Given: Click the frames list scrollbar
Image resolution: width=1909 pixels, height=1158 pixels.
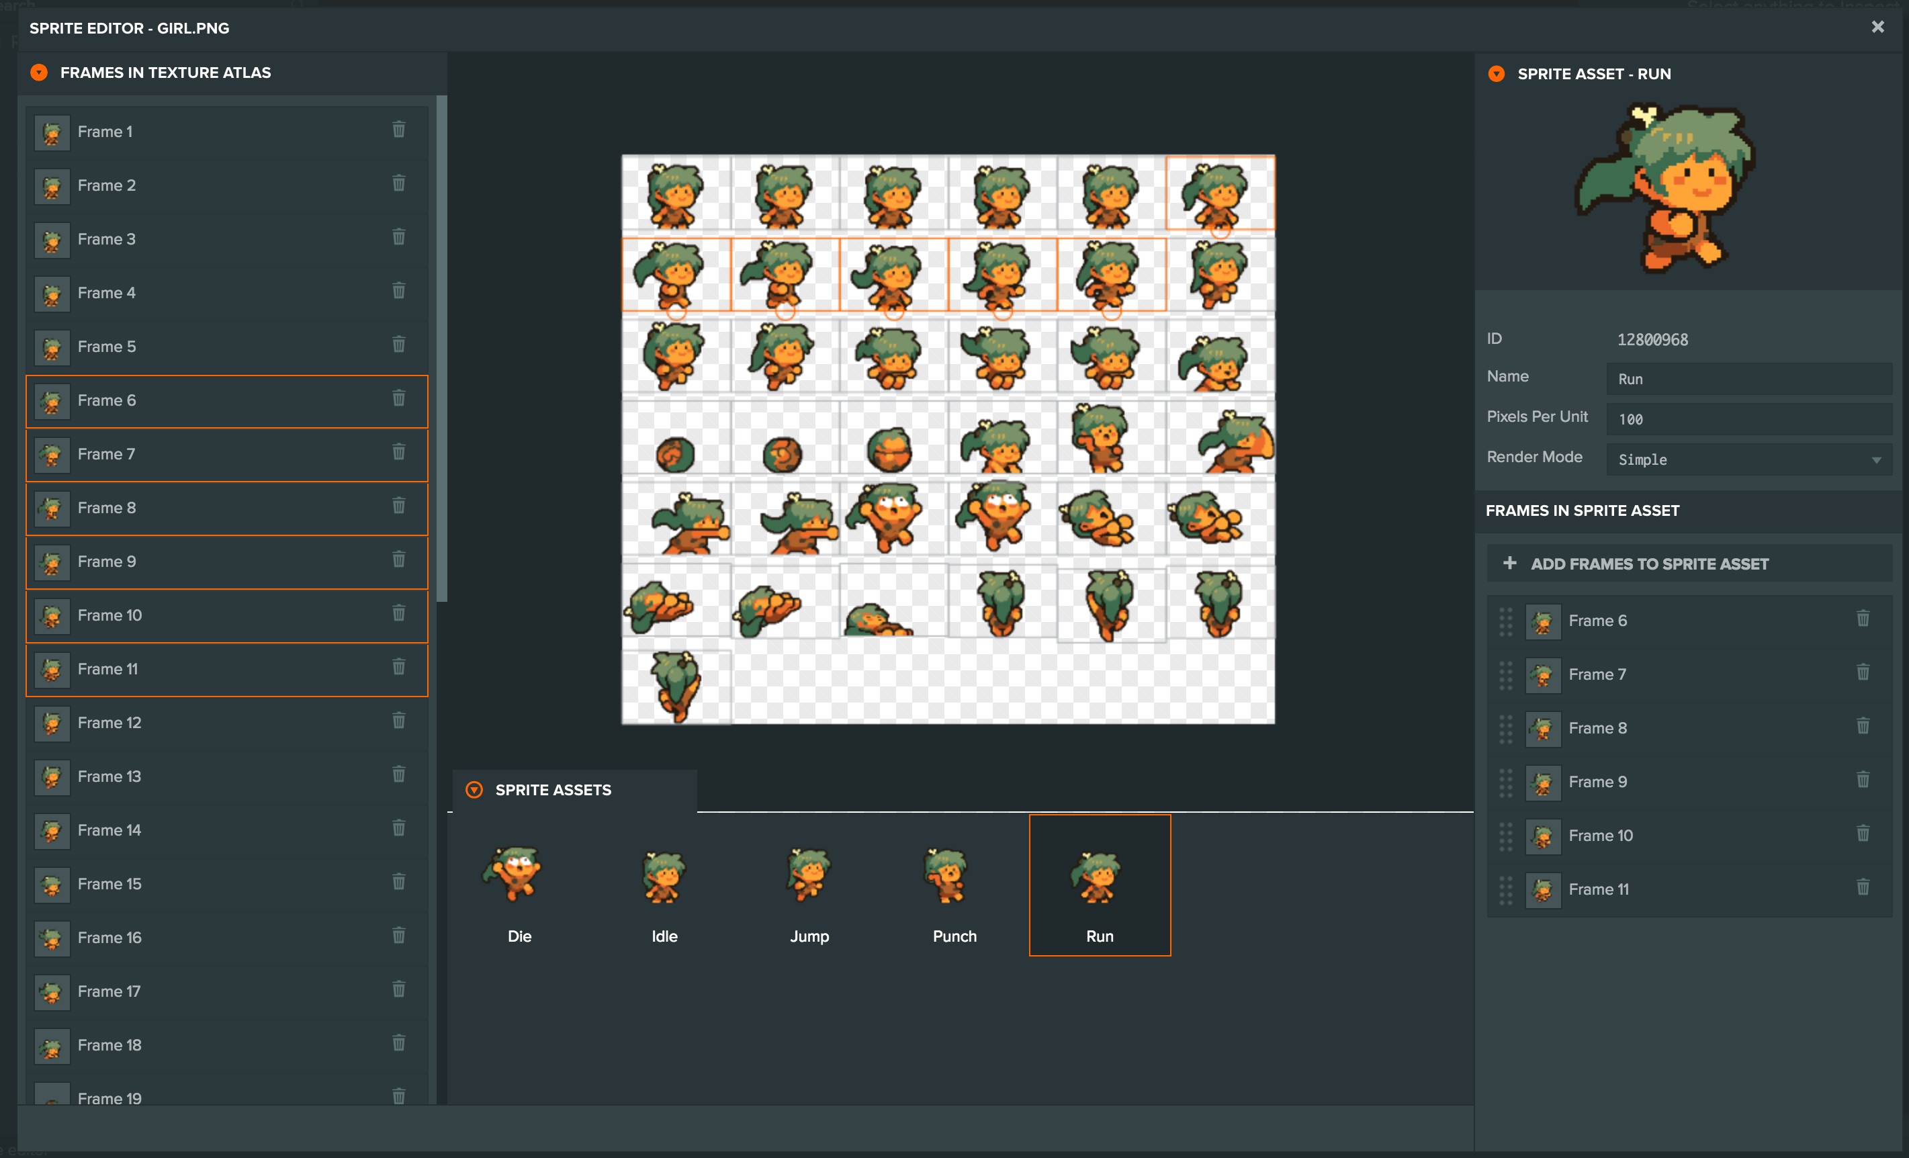Looking at the screenshot, I should 441,349.
